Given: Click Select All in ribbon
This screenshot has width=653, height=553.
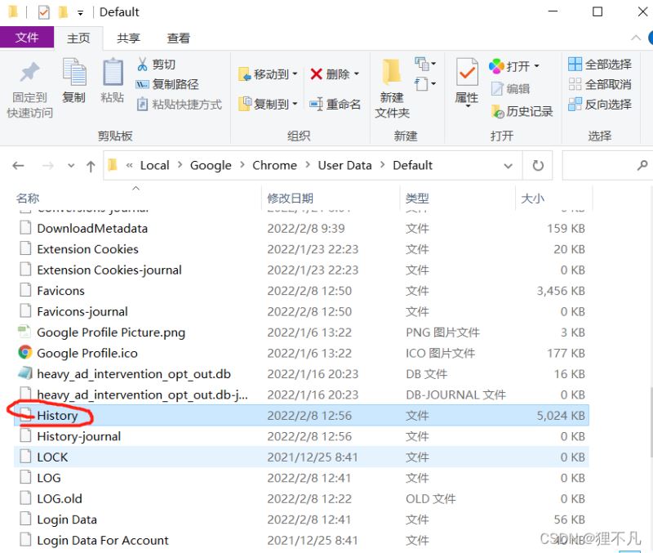Looking at the screenshot, I should tap(600, 65).
